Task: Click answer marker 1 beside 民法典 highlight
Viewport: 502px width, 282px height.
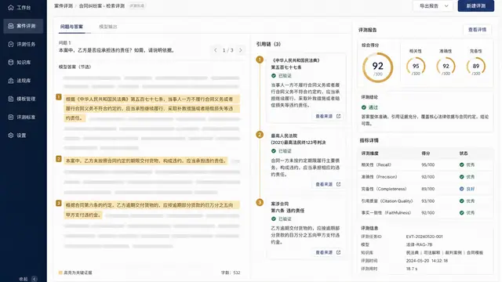Action: coord(59,96)
